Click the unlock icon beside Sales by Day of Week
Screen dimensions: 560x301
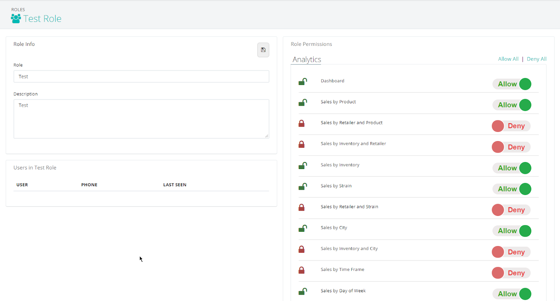coord(302,291)
